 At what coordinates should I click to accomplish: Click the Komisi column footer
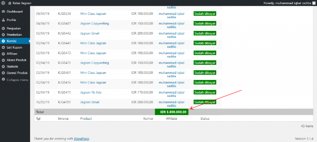tap(148, 119)
